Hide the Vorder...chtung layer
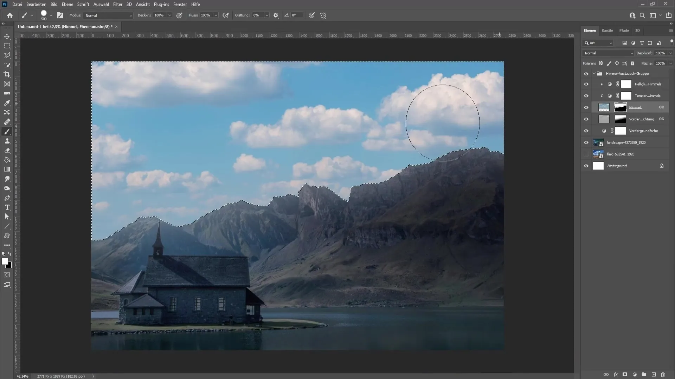 586,119
